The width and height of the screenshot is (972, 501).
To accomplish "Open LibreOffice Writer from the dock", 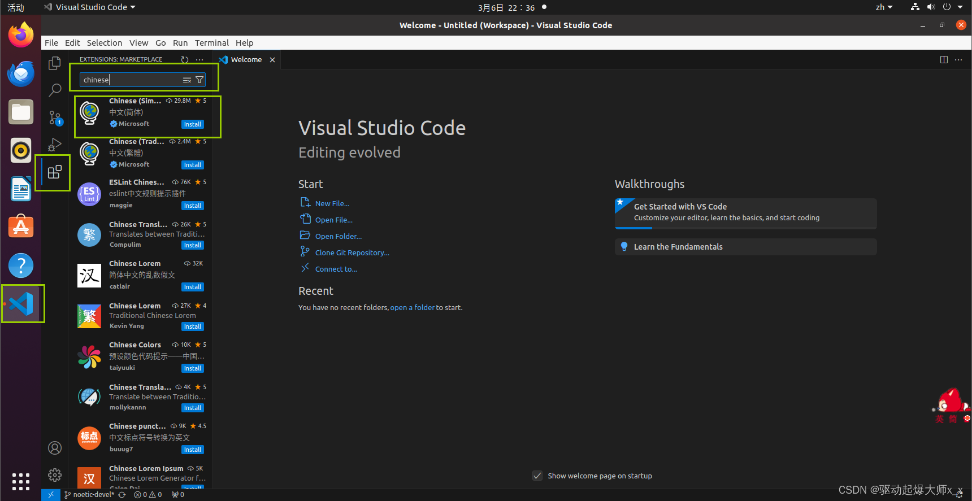I will tap(21, 189).
